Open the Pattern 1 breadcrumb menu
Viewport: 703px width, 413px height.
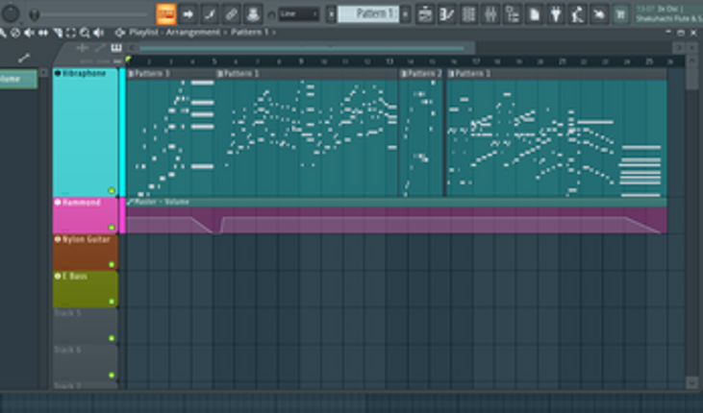pos(250,33)
